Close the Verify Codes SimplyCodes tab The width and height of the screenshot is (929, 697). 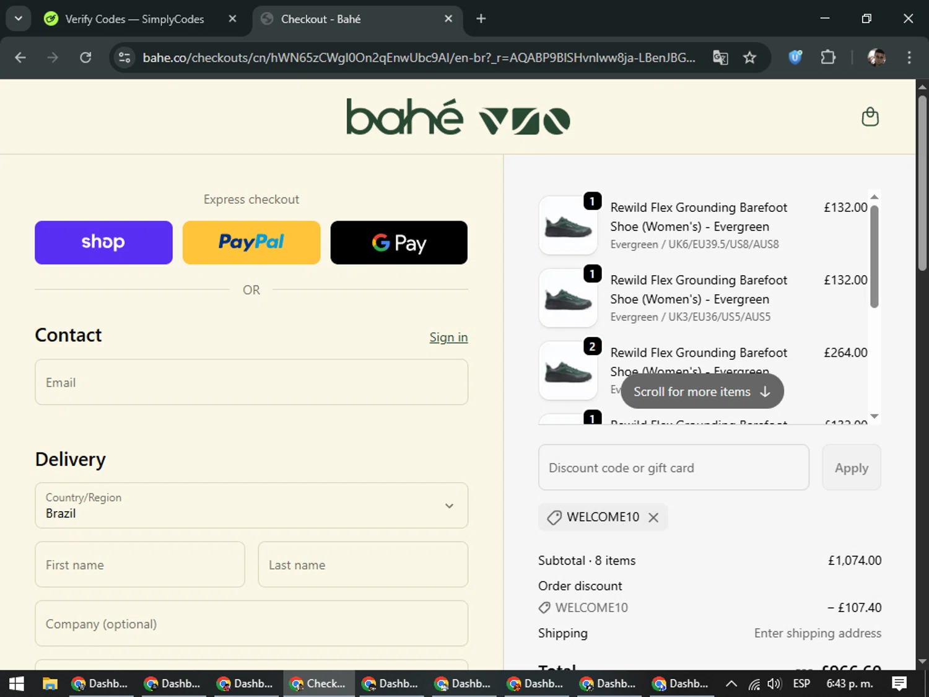coord(232,19)
